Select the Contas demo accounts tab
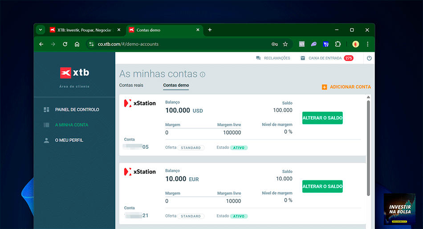The height and width of the screenshot is (229, 423). [x=176, y=86]
